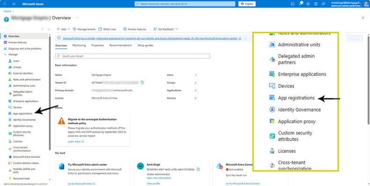This screenshot has height=186, width=370.
Task: Open the Support and help question mark icon
Action: pos(316,4)
